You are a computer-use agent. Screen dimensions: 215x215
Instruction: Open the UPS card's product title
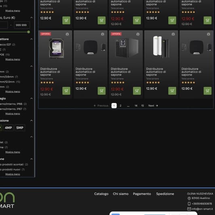pyautogui.click(x=121, y=72)
